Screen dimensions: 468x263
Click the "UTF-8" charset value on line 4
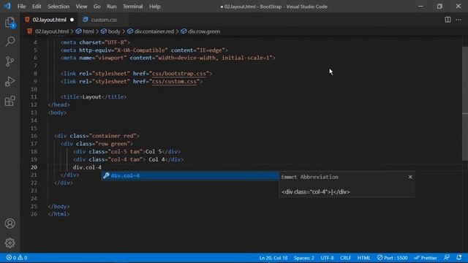point(116,42)
